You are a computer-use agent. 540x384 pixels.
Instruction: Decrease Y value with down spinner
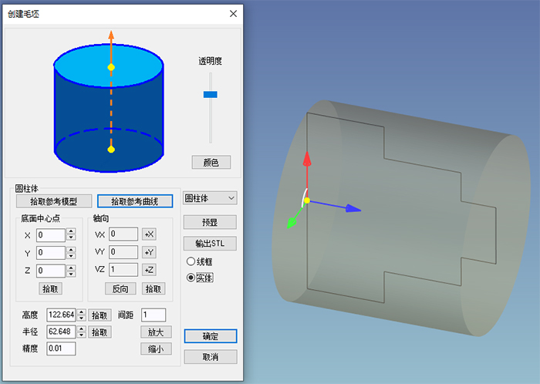tap(71, 256)
